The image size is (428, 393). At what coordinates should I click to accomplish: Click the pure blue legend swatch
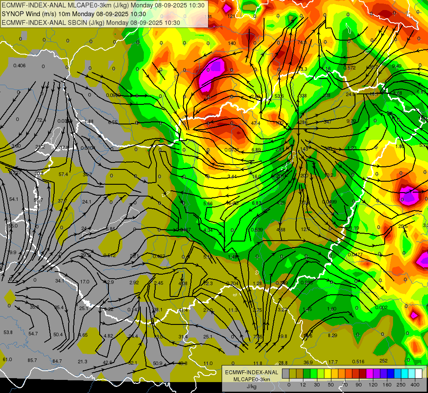390,373
